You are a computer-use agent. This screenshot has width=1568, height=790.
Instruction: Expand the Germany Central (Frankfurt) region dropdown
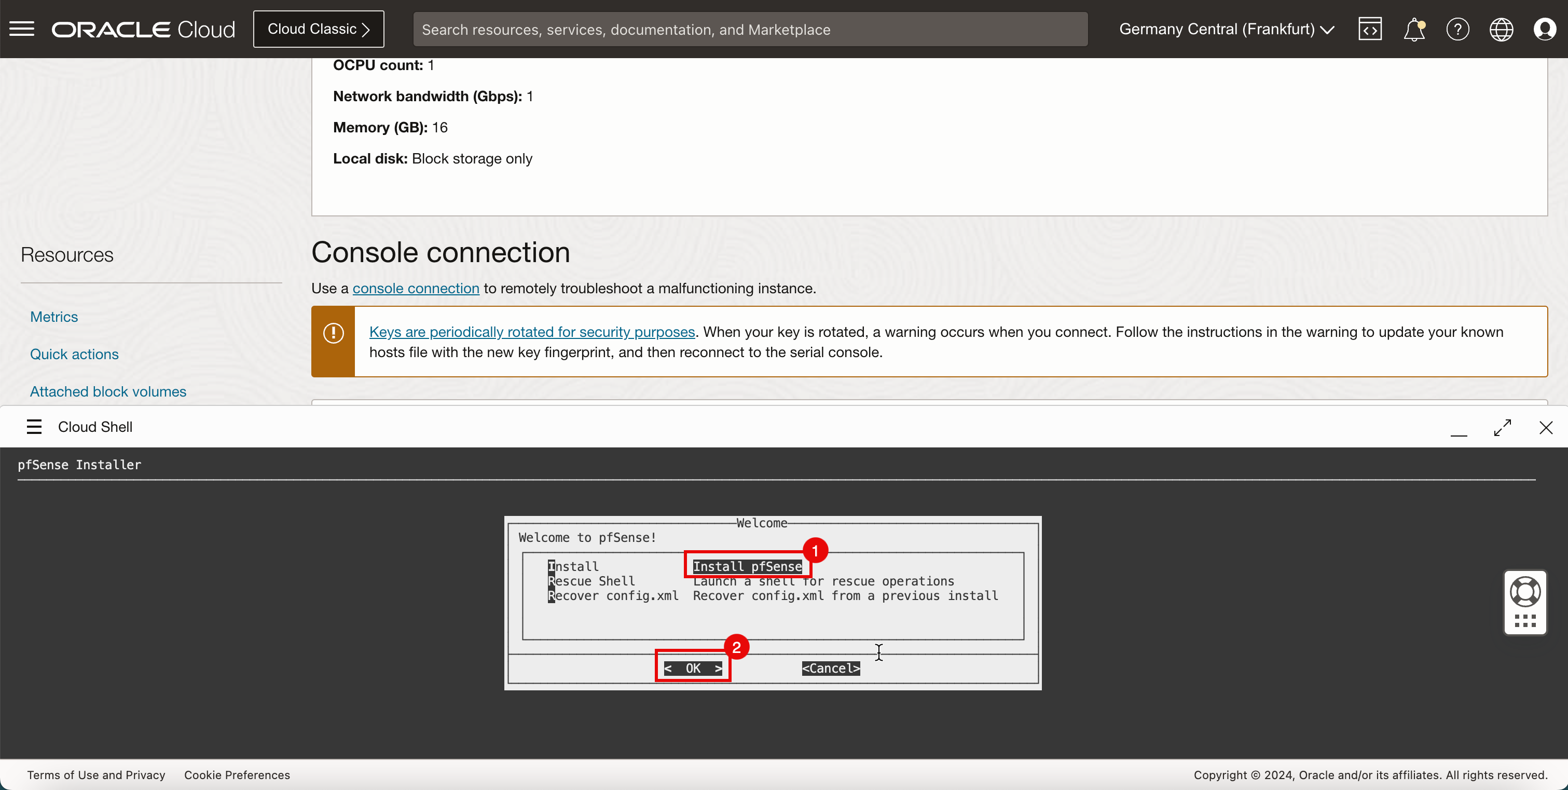click(x=1226, y=29)
